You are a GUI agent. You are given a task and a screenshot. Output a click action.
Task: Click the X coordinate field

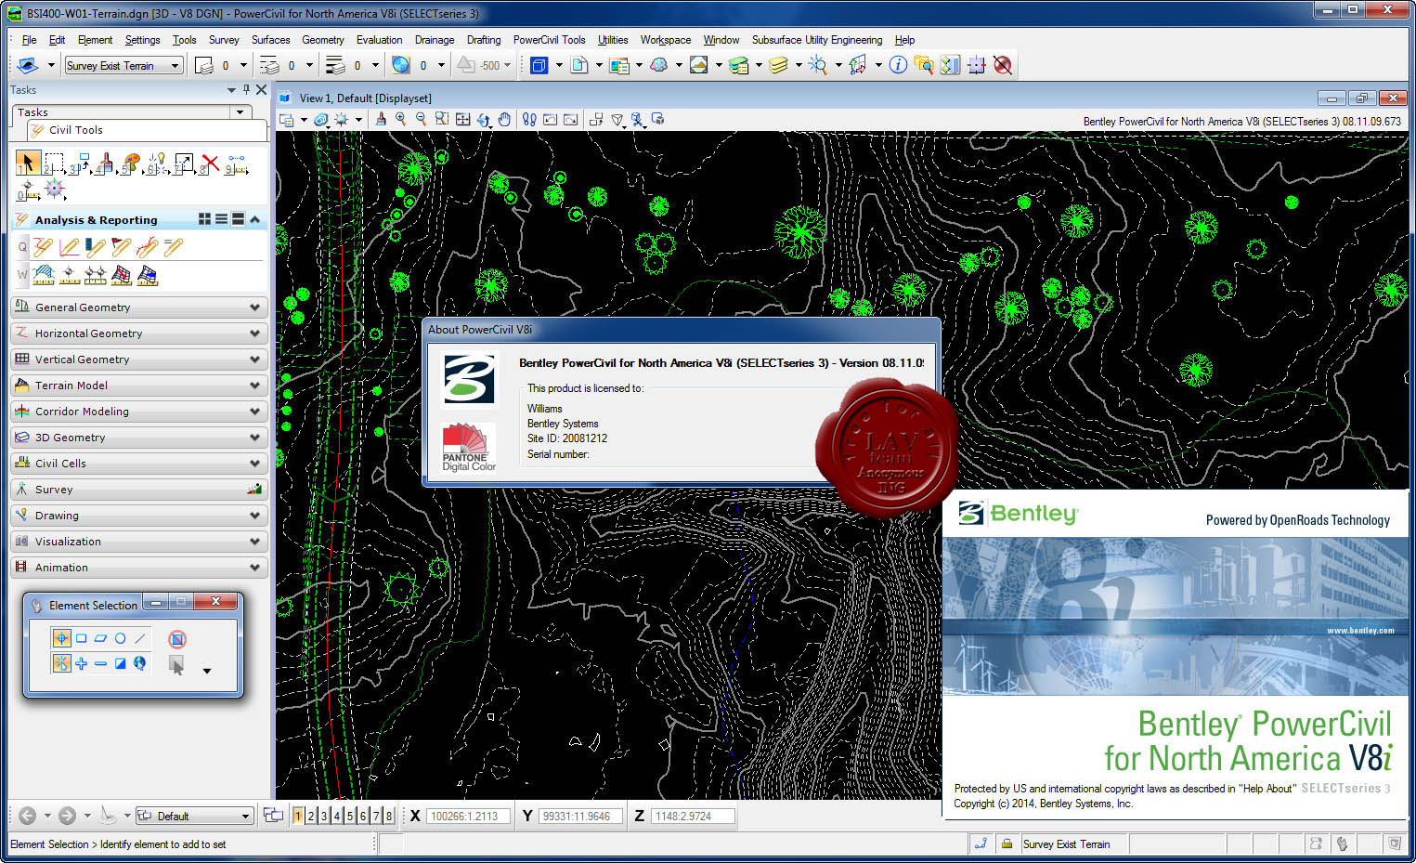click(471, 816)
